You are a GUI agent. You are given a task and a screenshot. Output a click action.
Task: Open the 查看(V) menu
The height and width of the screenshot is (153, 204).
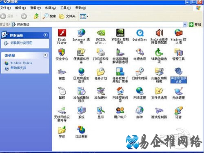coord(35,8)
